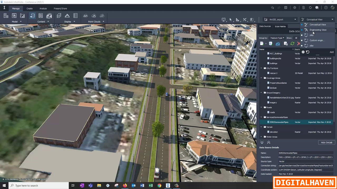Image resolution: width=337 pixels, height=189 pixels.
Task: Click Add in the views list
Action: (x=331, y=52)
